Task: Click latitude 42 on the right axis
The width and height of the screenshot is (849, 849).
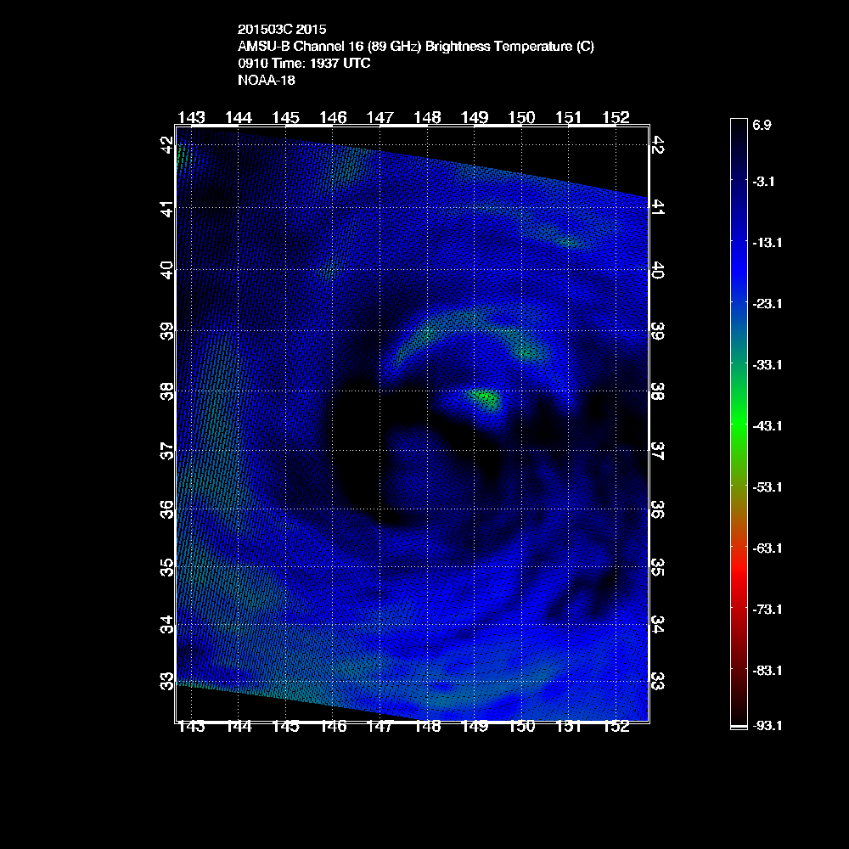Action: point(657,145)
